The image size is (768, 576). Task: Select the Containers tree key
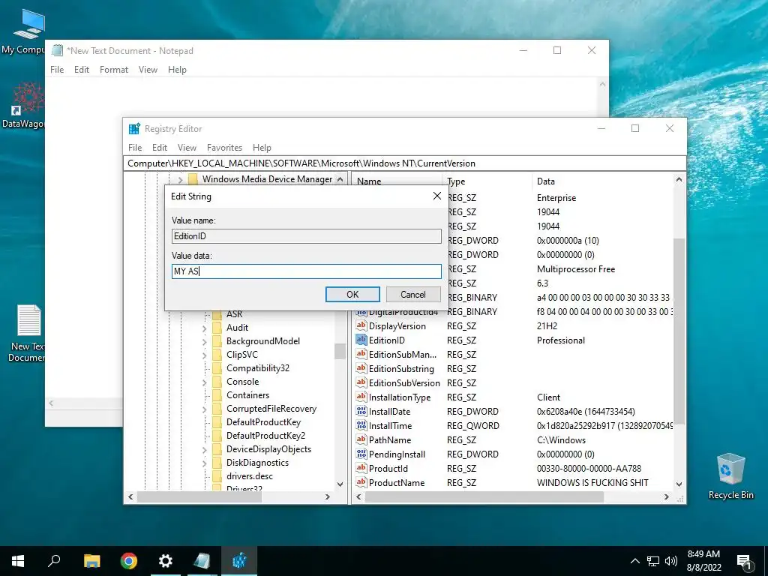coord(247,394)
